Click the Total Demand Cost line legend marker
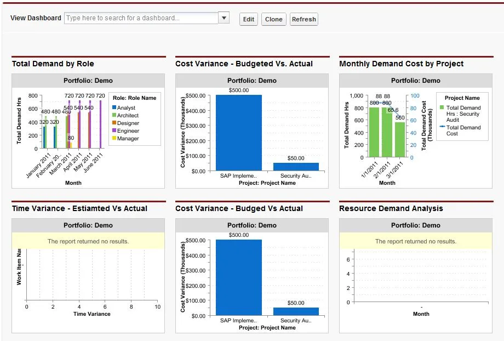 coord(442,127)
